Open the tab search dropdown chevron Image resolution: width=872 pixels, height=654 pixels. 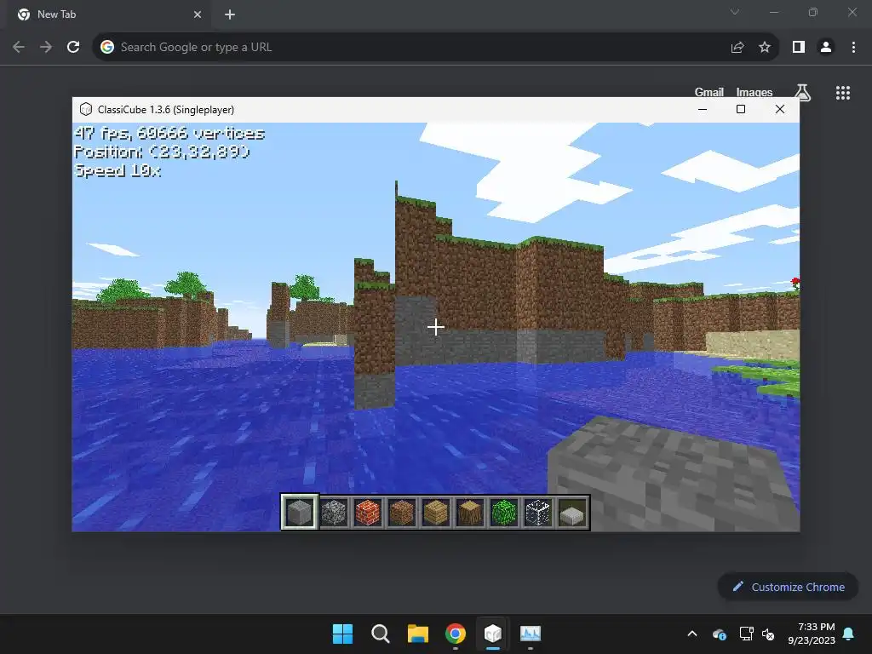pyautogui.click(x=735, y=12)
